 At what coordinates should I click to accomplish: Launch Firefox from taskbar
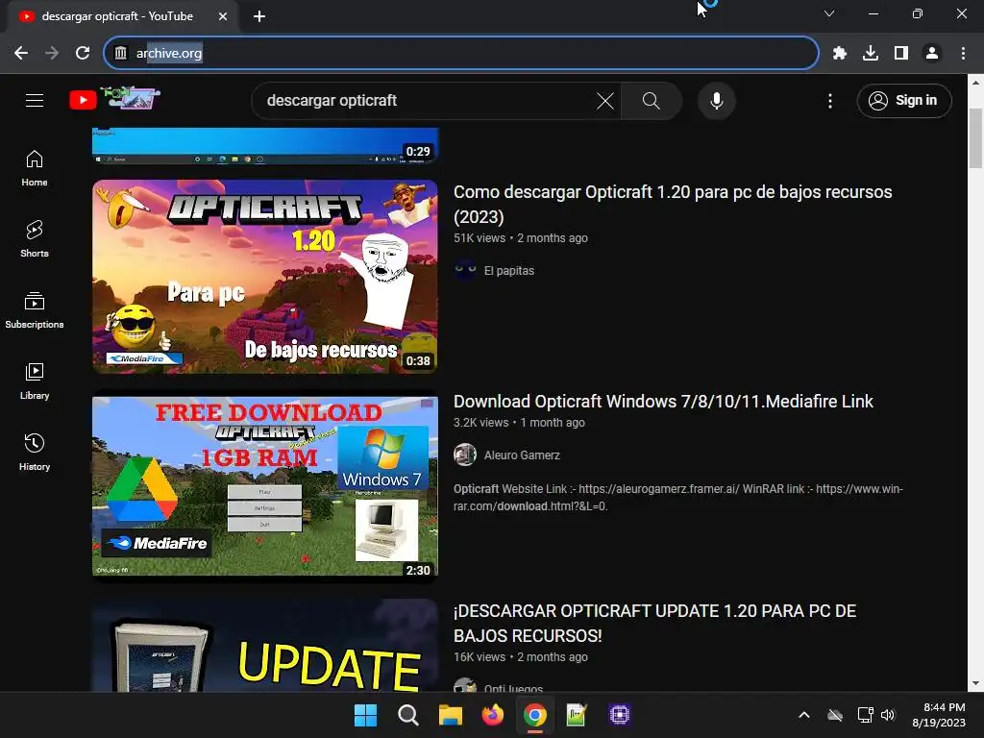pyautogui.click(x=493, y=715)
